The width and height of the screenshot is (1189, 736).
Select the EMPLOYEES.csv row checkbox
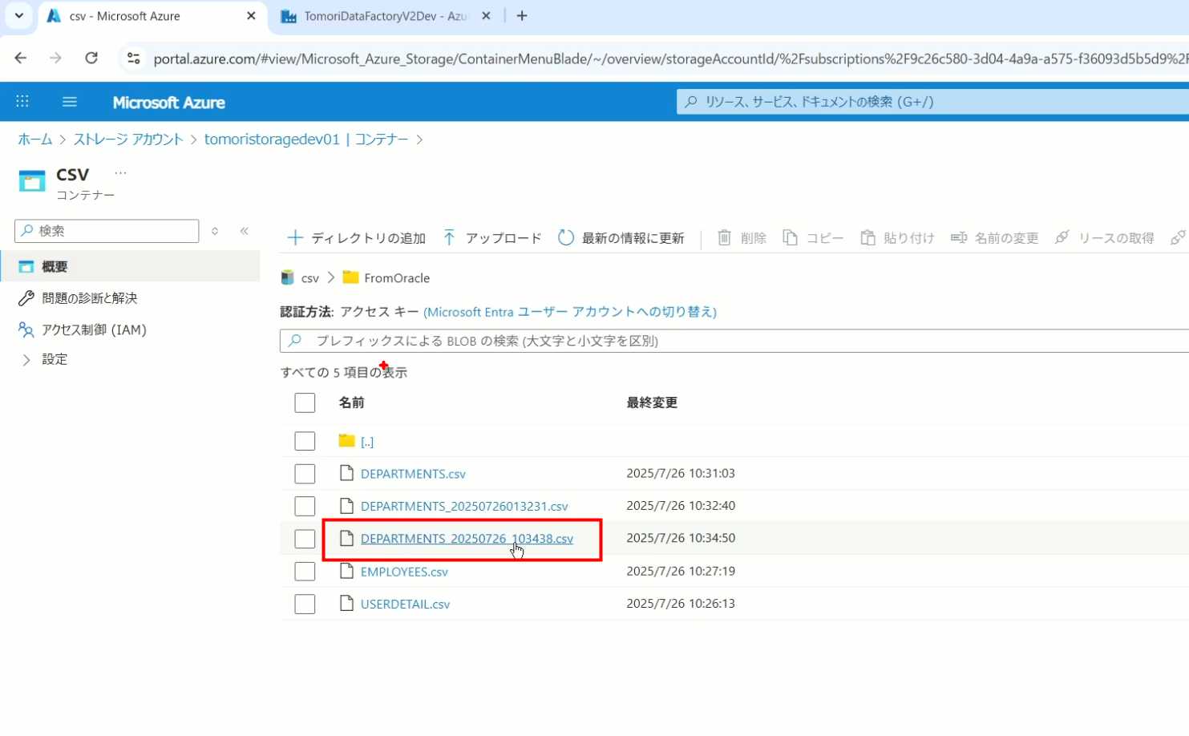click(305, 572)
